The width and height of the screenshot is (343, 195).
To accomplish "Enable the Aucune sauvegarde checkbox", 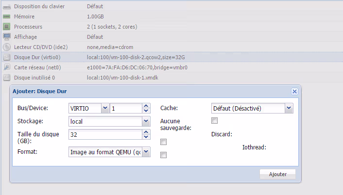I will click(x=214, y=121).
